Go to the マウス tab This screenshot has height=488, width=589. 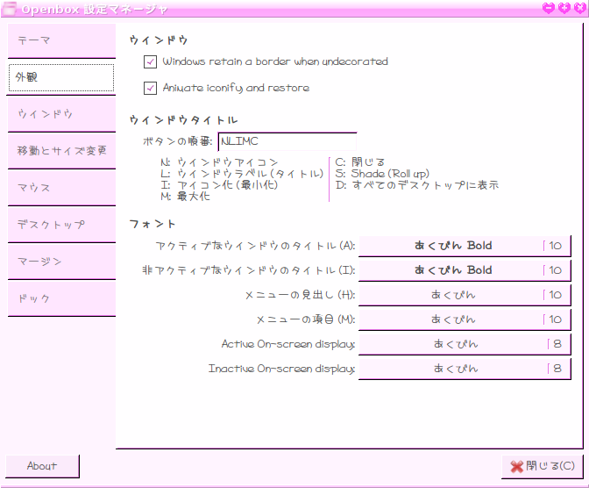click(61, 188)
